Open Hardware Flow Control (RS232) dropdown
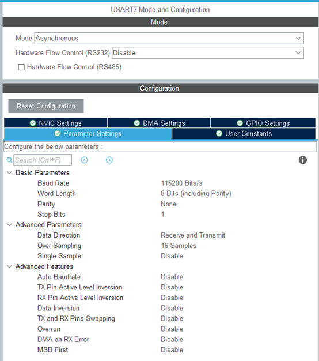Viewport: 319px width, 361px height. click(208, 52)
